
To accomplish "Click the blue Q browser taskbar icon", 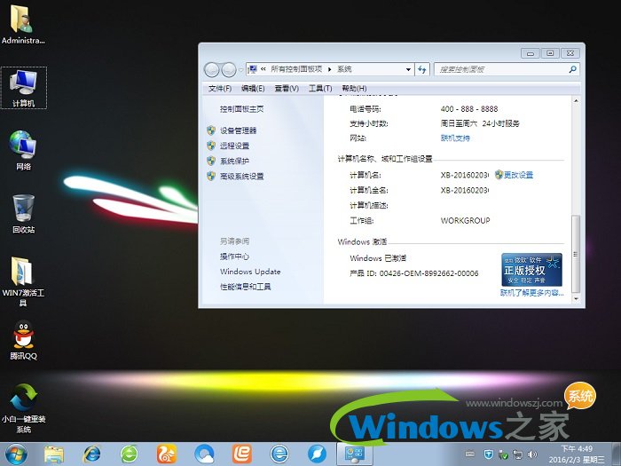I will (x=204, y=454).
